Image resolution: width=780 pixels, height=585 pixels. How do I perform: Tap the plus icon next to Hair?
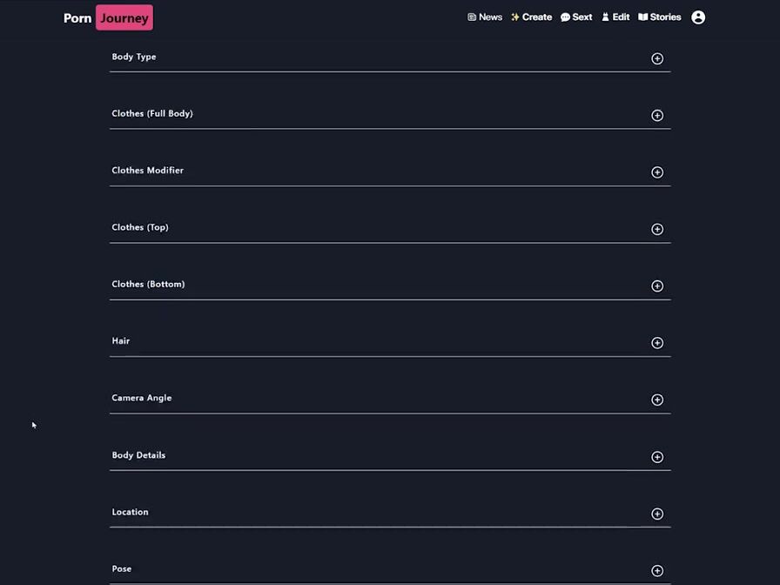657,343
